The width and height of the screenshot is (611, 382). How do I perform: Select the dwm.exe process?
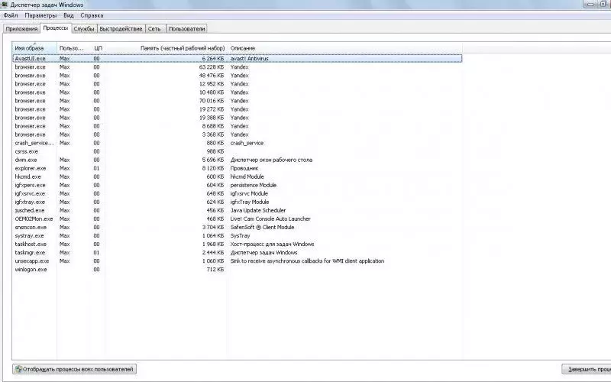point(237,160)
